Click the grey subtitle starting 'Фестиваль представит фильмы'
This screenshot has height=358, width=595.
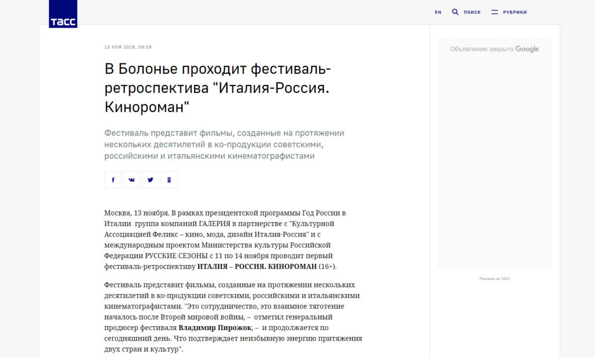pyautogui.click(x=224, y=144)
